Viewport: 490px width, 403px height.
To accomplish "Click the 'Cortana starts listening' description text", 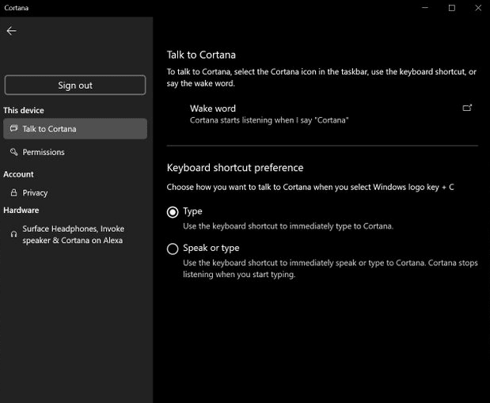I will (269, 120).
